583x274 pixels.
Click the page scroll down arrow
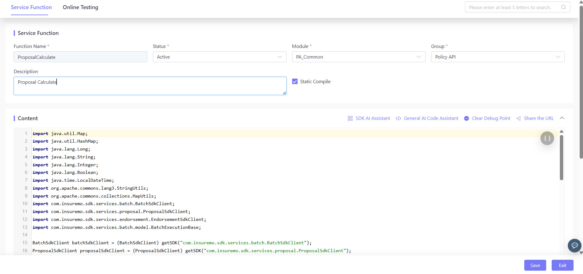581,252
